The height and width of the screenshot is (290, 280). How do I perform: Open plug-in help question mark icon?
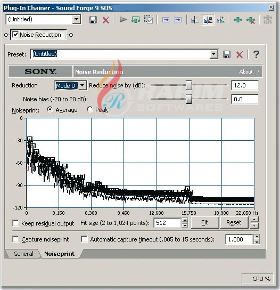tap(256, 54)
